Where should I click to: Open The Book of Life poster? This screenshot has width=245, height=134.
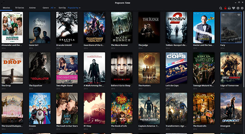(x=122, y=109)
